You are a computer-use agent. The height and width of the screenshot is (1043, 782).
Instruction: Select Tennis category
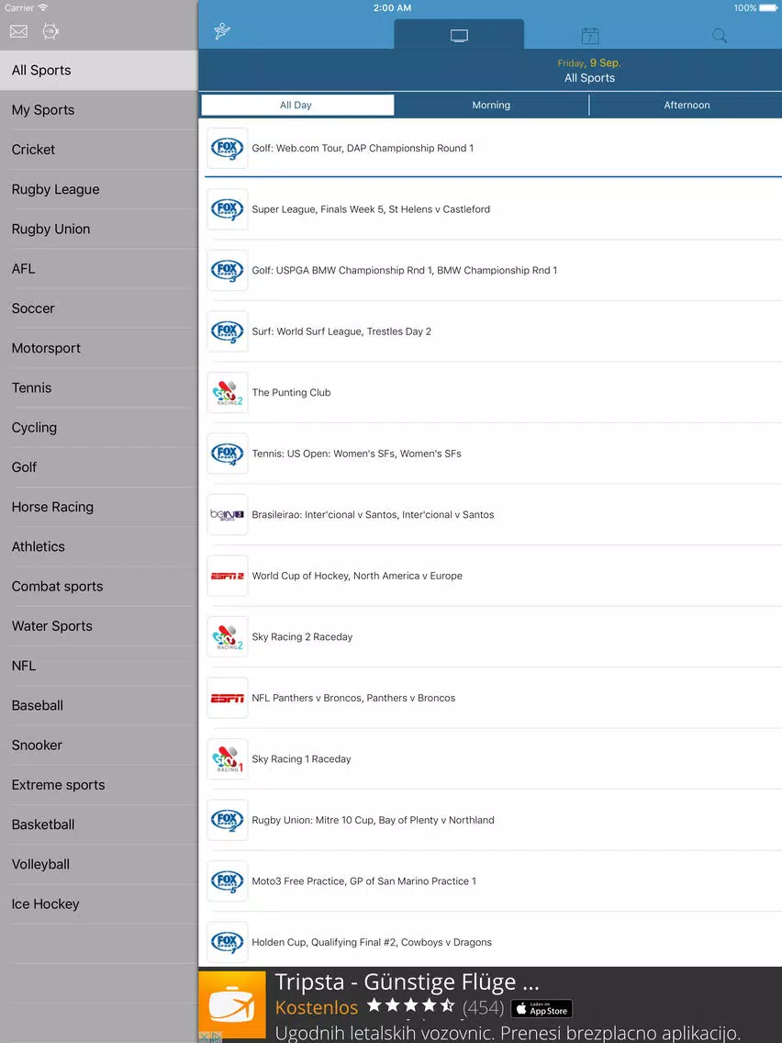point(98,387)
